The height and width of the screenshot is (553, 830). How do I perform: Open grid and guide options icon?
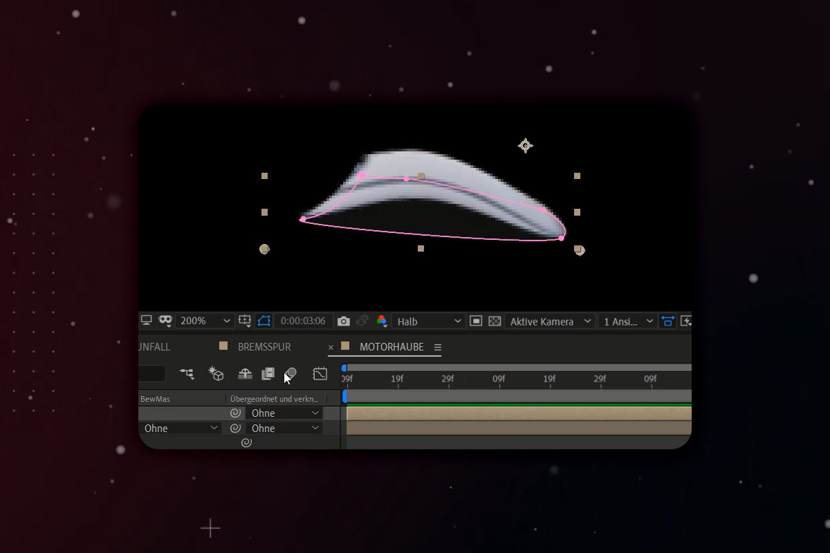tap(244, 321)
